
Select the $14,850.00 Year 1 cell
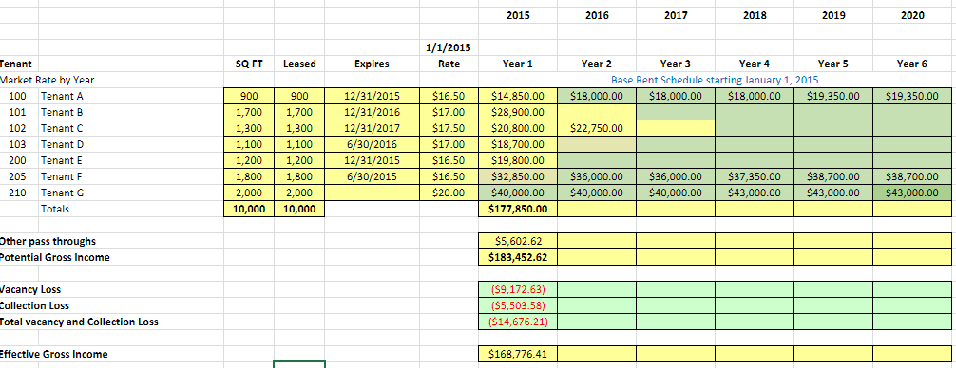pos(518,96)
